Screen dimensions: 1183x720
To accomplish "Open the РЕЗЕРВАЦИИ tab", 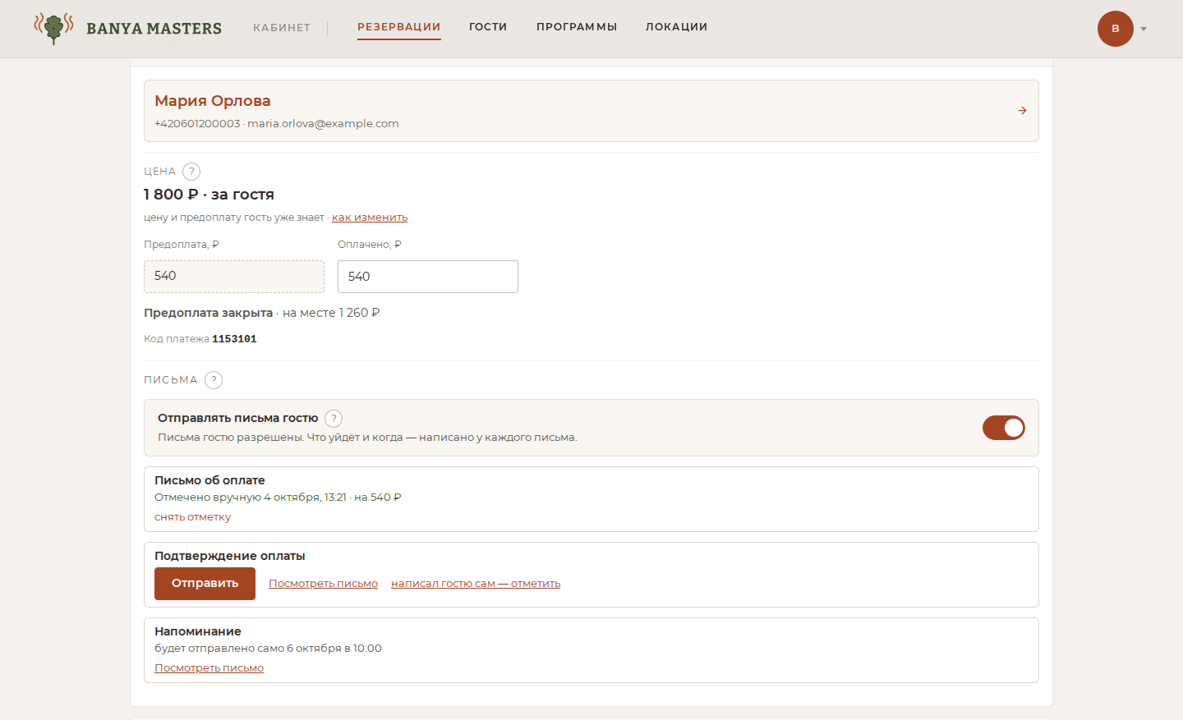I will [x=399, y=27].
